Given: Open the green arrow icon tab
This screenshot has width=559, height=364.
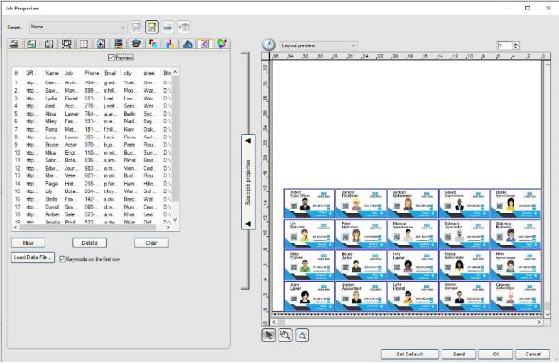Looking at the screenshot, I should pos(32,45).
